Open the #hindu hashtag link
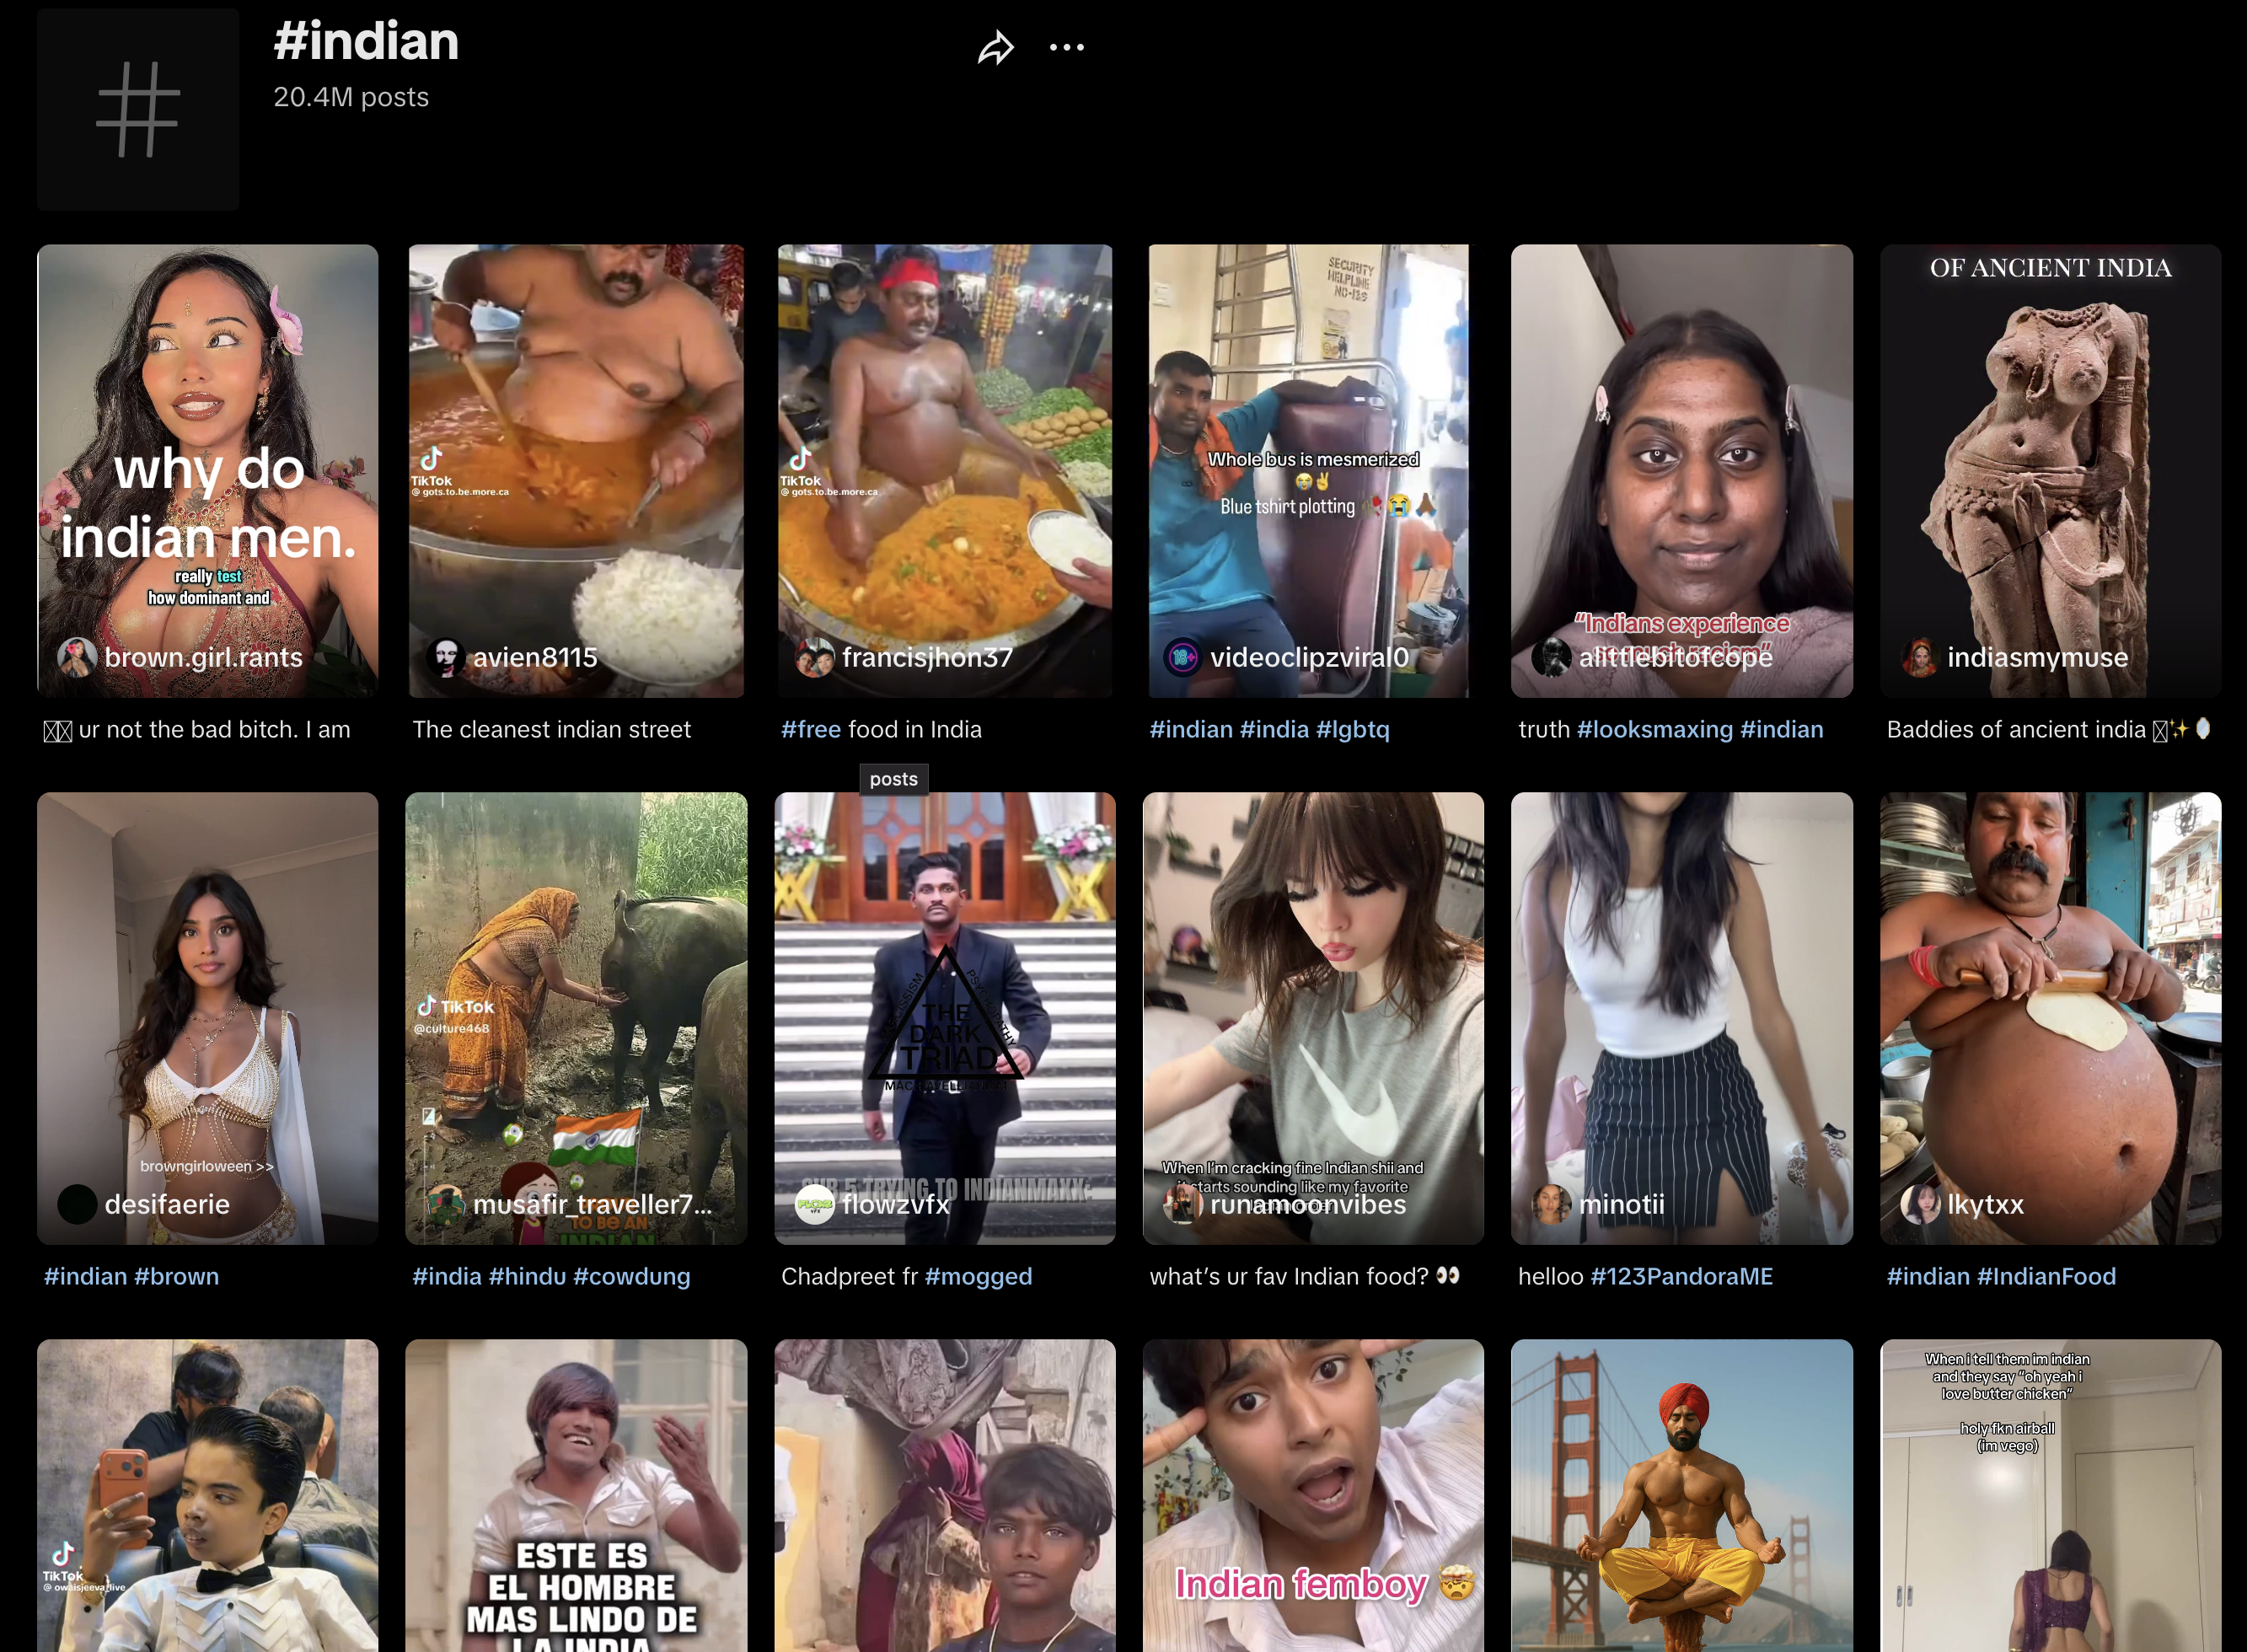 tap(527, 1276)
